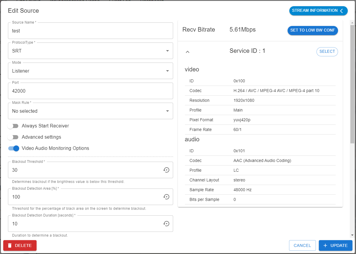Click the plus icon on Update button
Image resolution: width=356 pixels, height=254 pixels.
(325, 245)
